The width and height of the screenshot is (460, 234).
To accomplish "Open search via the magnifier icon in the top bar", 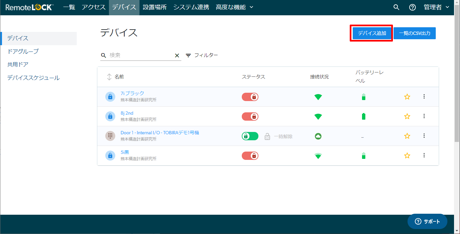I will pos(396,7).
